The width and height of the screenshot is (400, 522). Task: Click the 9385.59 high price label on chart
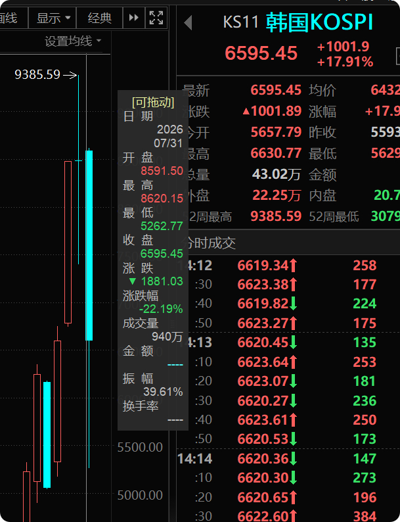(37, 74)
